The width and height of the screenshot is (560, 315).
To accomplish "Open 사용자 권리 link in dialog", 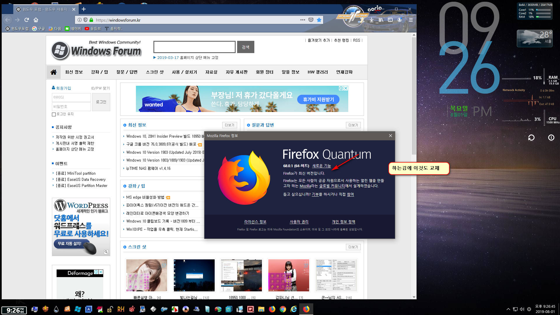I will point(299,222).
